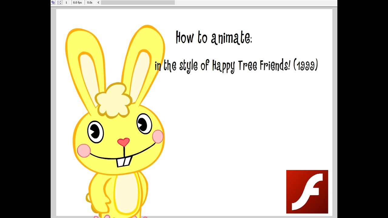Click the current frame number 1

coord(66,2)
